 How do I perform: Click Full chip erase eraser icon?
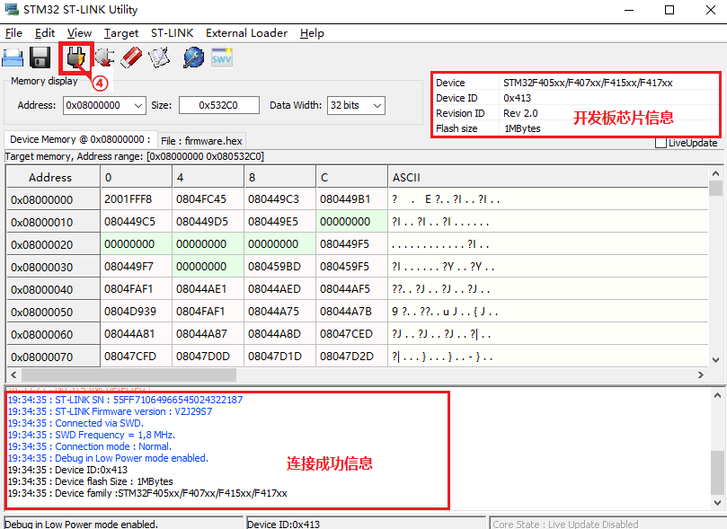coord(131,57)
